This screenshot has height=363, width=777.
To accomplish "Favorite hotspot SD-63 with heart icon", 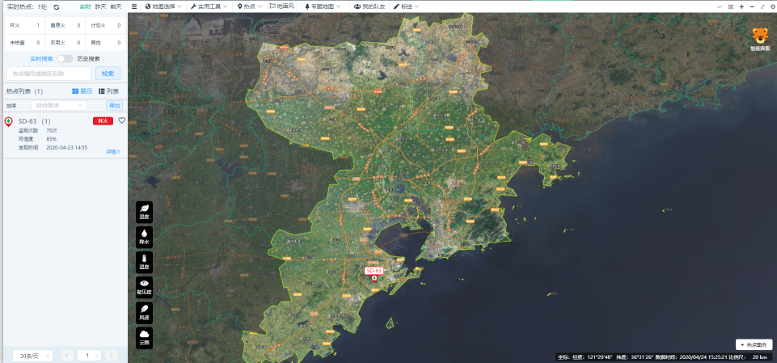I will click(x=122, y=120).
